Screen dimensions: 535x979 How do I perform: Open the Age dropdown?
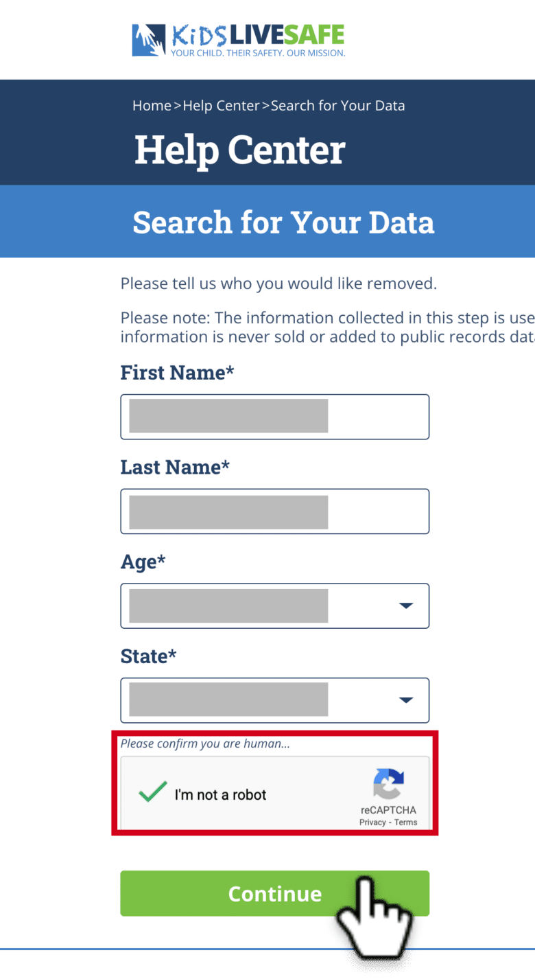(x=274, y=606)
